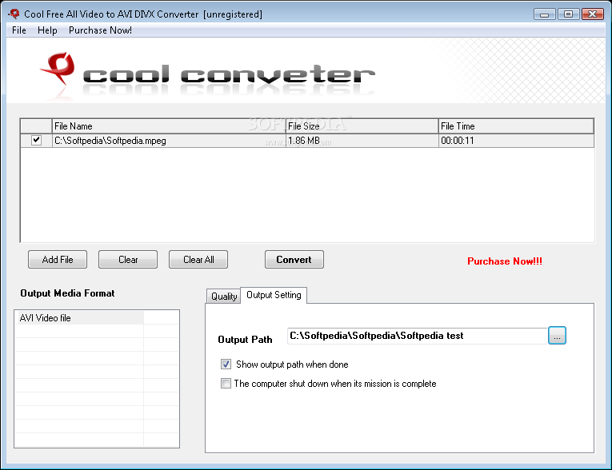Screen dimensions: 612x470
Task: Click the application icon in title bar
Action: (x=14, y=14)
